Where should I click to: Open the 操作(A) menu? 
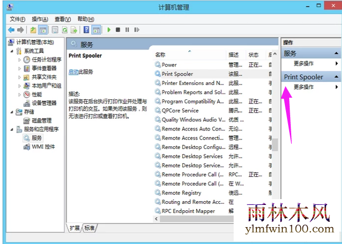pos(40,19)
